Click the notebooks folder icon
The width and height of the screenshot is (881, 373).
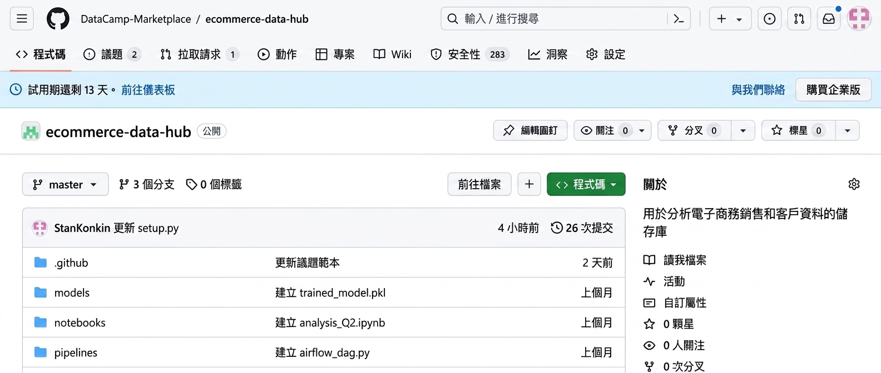pyautogui.click(x=40, y=322)
